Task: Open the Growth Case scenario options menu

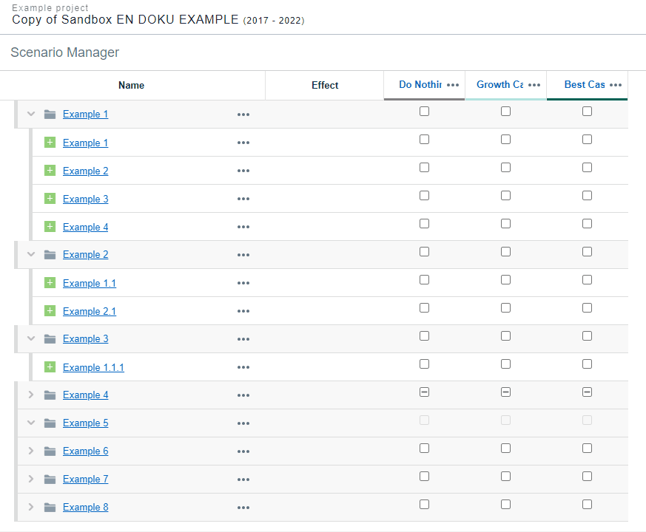Action: click(x=534, y=85)
